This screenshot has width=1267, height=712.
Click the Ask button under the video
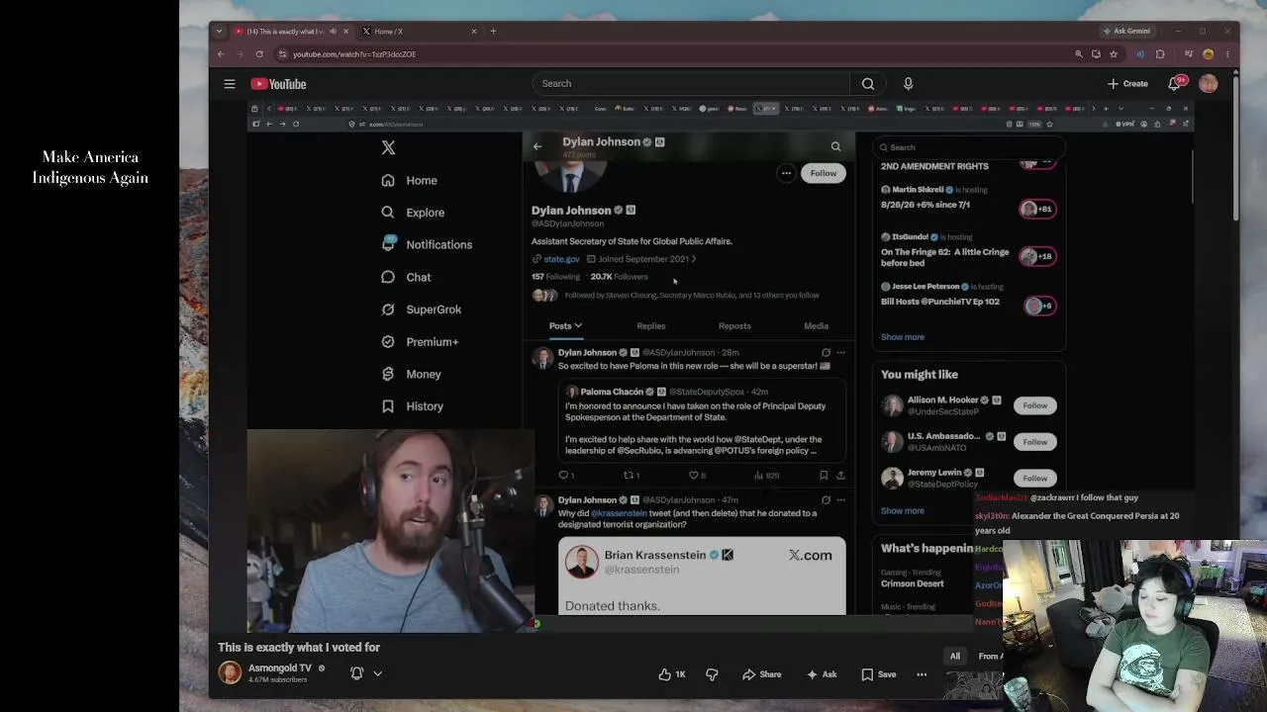822,674
